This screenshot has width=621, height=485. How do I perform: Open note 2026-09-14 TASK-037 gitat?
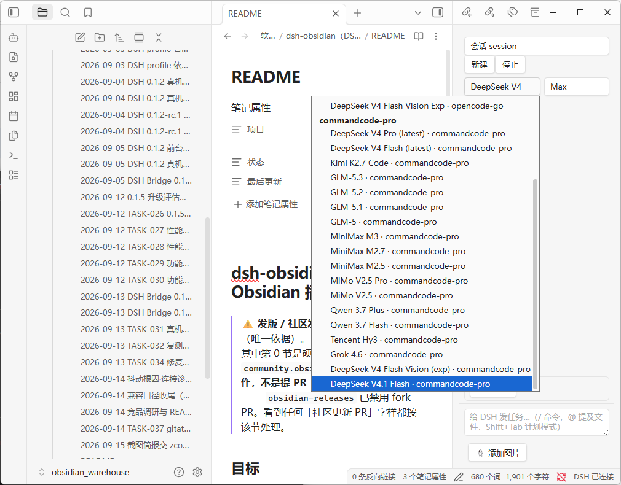click(x=135, y=429)
